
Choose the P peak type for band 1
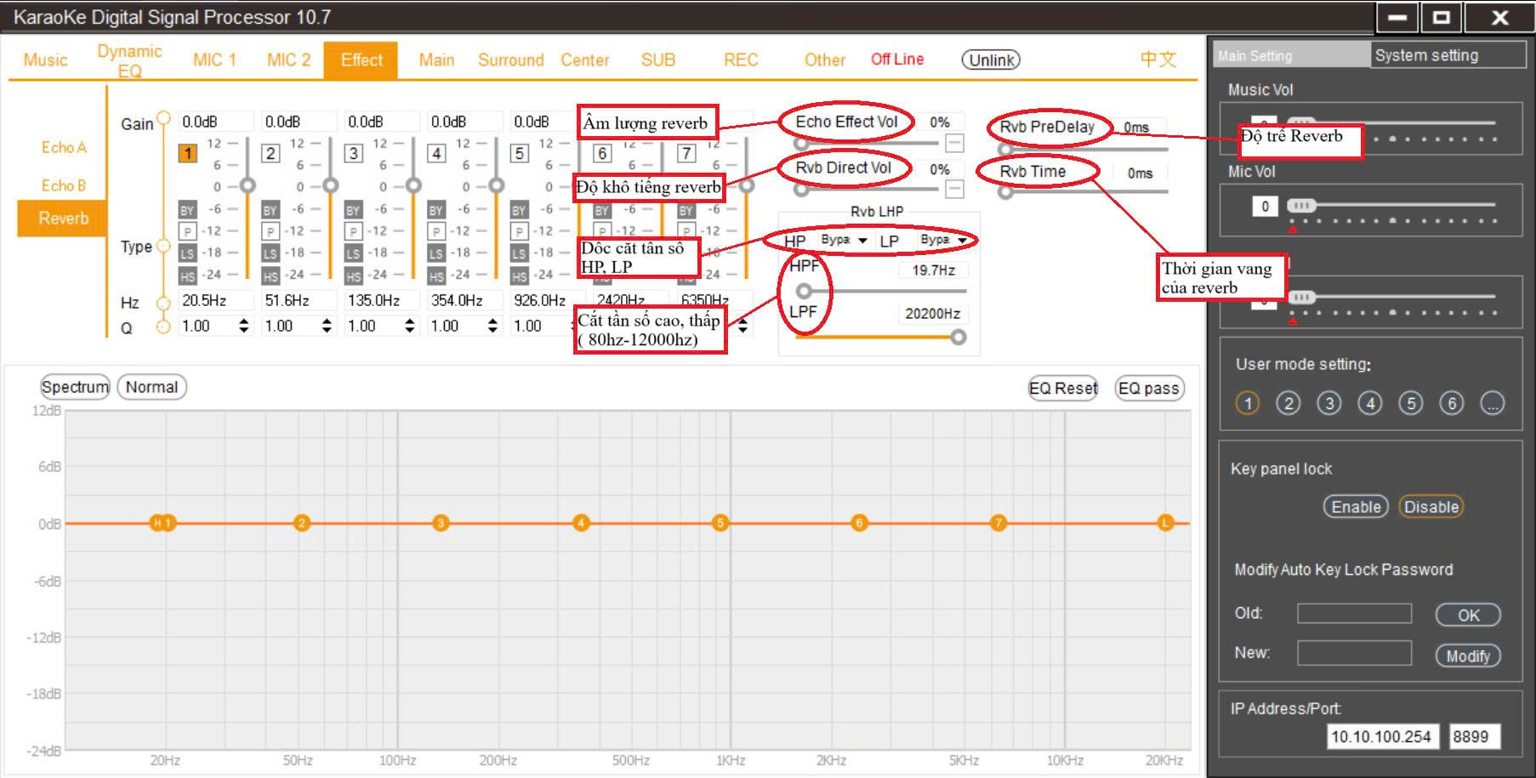click(187, 231)
